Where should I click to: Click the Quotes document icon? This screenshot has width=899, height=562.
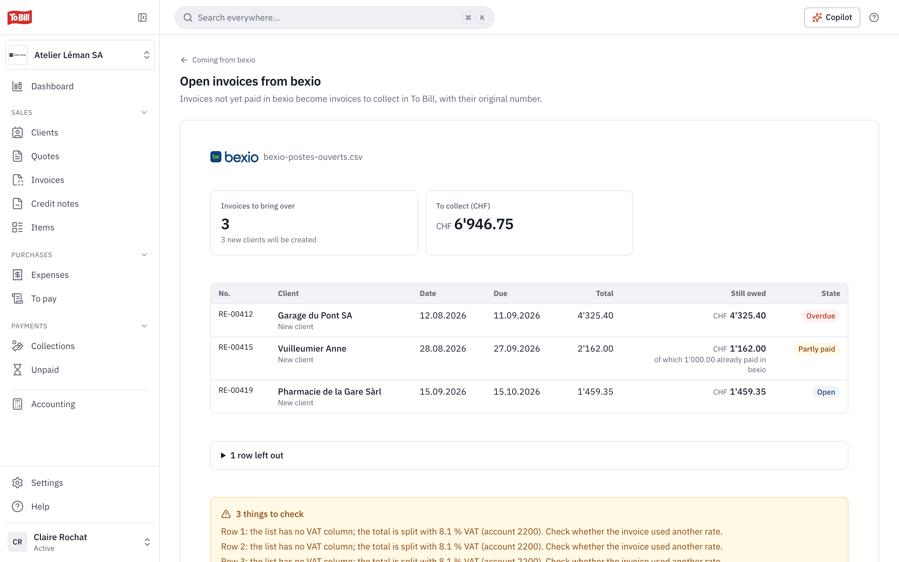(17, 156)
